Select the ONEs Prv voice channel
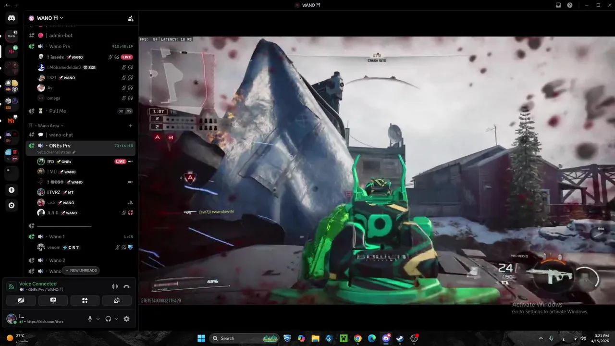The width and height of the screenshot is (615, 346). 80,146
